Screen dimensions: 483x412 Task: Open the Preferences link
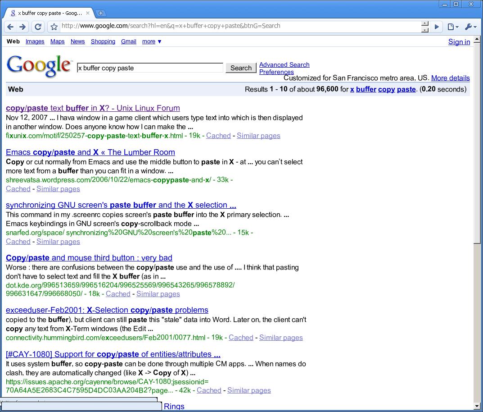pos(276,72)
